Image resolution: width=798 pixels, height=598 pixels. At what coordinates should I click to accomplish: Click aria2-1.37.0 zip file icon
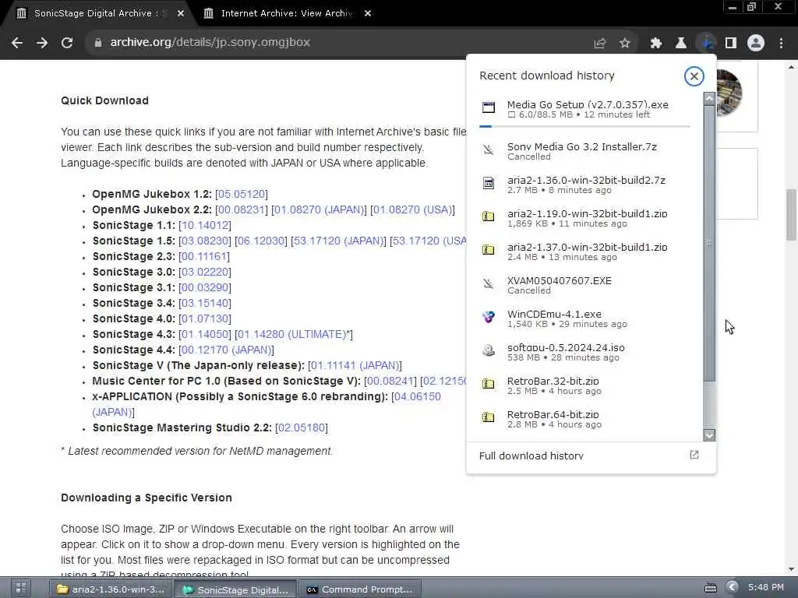click(488, 250)
